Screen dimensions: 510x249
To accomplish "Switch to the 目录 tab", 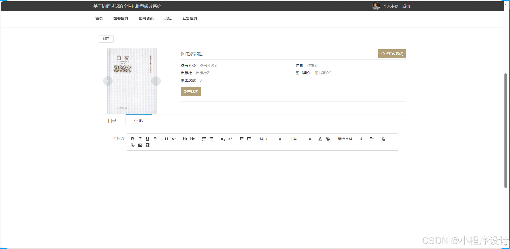I will tap(112, 121).
